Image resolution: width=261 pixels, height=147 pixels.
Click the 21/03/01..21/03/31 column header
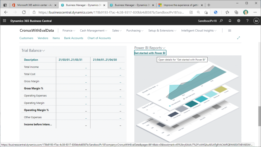pos(70,60)
